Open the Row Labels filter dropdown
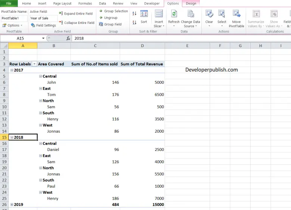Image resolution: width=291 pixels, height=210 pixels. 34,64
